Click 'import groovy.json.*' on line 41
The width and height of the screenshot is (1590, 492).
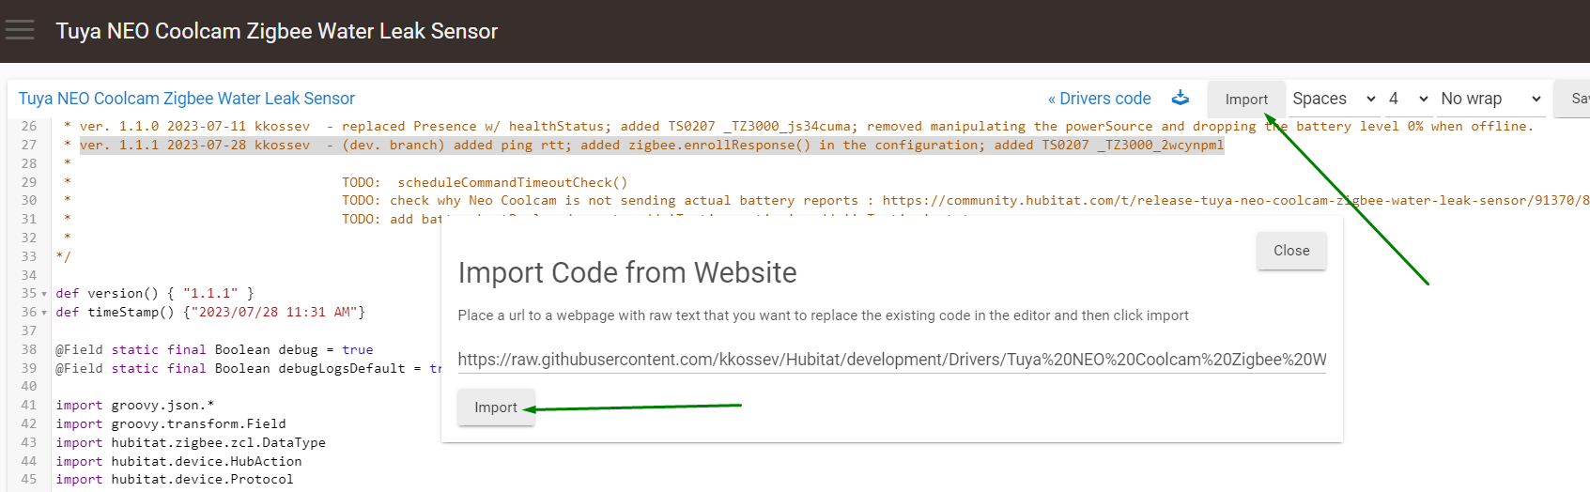(135, 405)
